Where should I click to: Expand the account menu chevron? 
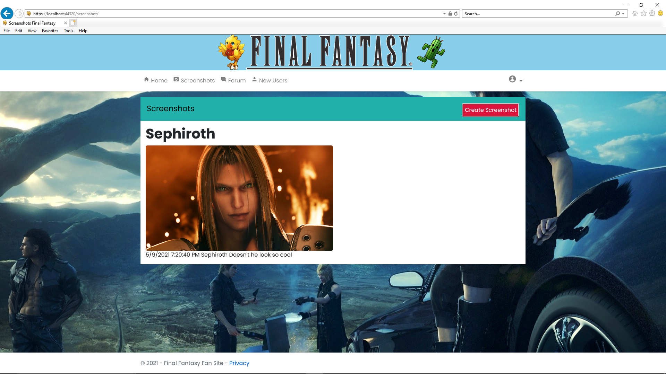pyautogui.click(x=520, y=81)
